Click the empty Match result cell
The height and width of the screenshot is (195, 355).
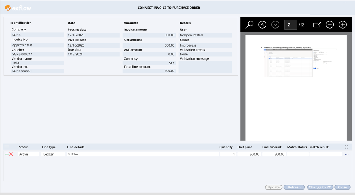click(x=326, y=154)
